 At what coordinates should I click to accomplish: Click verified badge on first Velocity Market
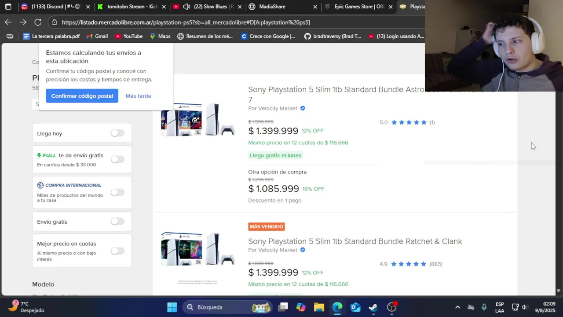tap(303, 108)
